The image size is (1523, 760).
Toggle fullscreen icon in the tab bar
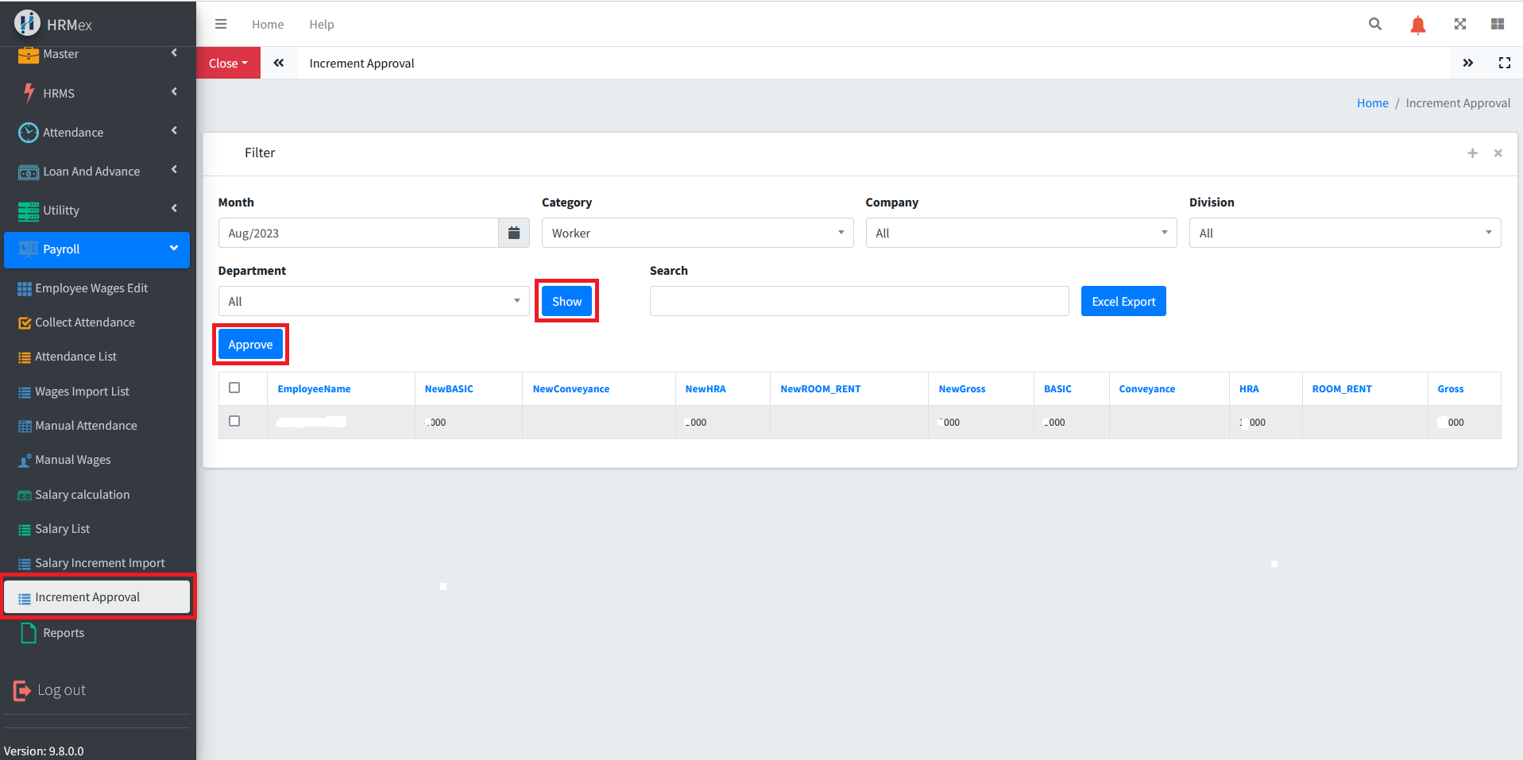pos(1504,63)
